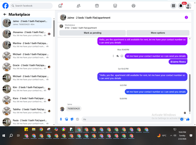Open the Jaime chat header title
The image size is (196, 145).
pos(89,18)
